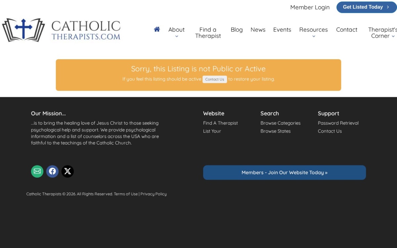This screenshot has width=397, height=248.
Task: Open the Resources menu label
Action: tap(314, 30)
